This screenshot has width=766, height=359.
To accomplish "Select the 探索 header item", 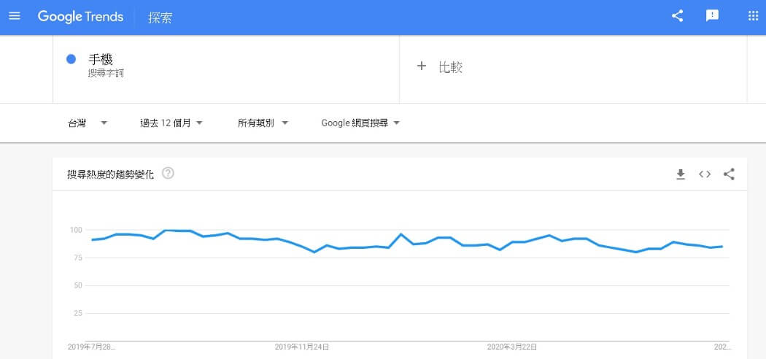I will pyautogui.click(x=160, y=17).
